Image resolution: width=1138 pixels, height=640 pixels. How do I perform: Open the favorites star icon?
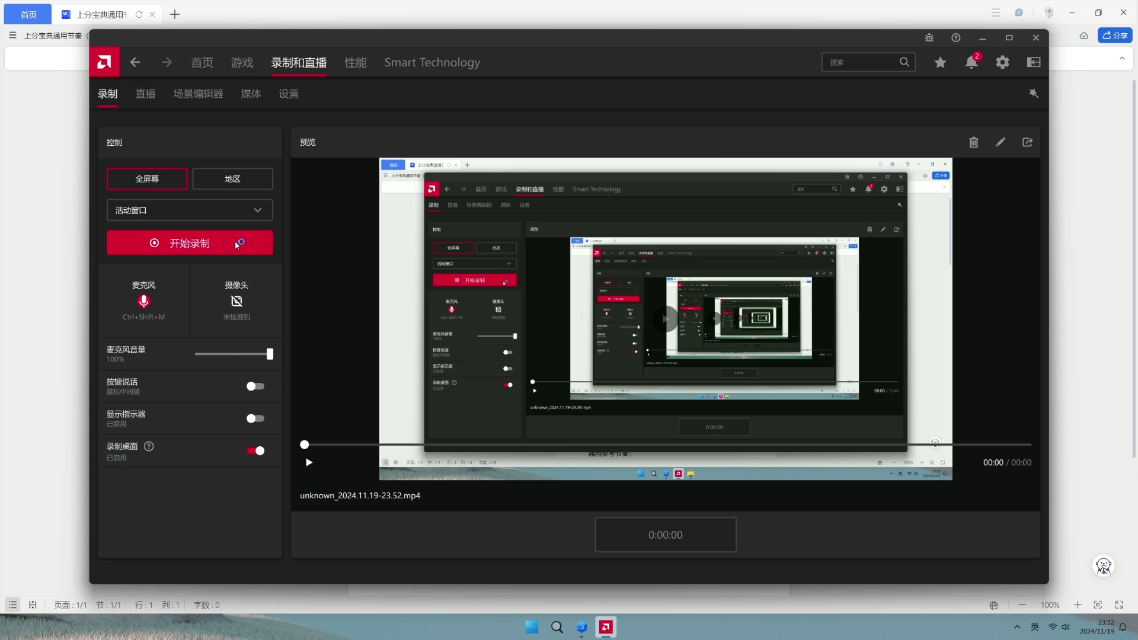click(x=940, y=62)
